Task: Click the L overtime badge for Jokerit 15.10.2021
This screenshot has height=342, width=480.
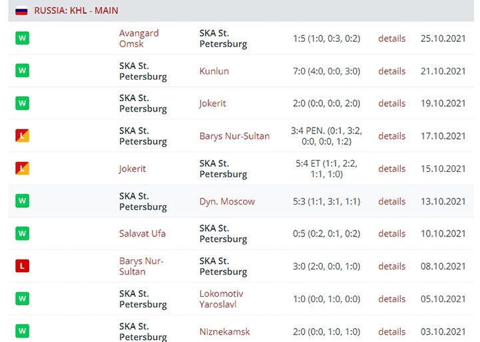Action: pos(23,168)
